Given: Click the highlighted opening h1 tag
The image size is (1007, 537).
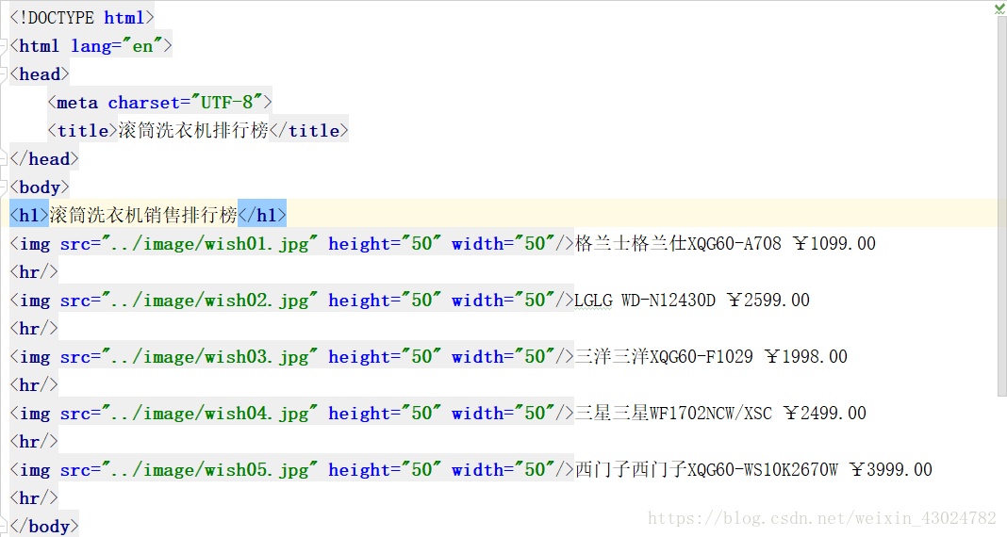Looking at the screenshot, I should click(29, 215).
